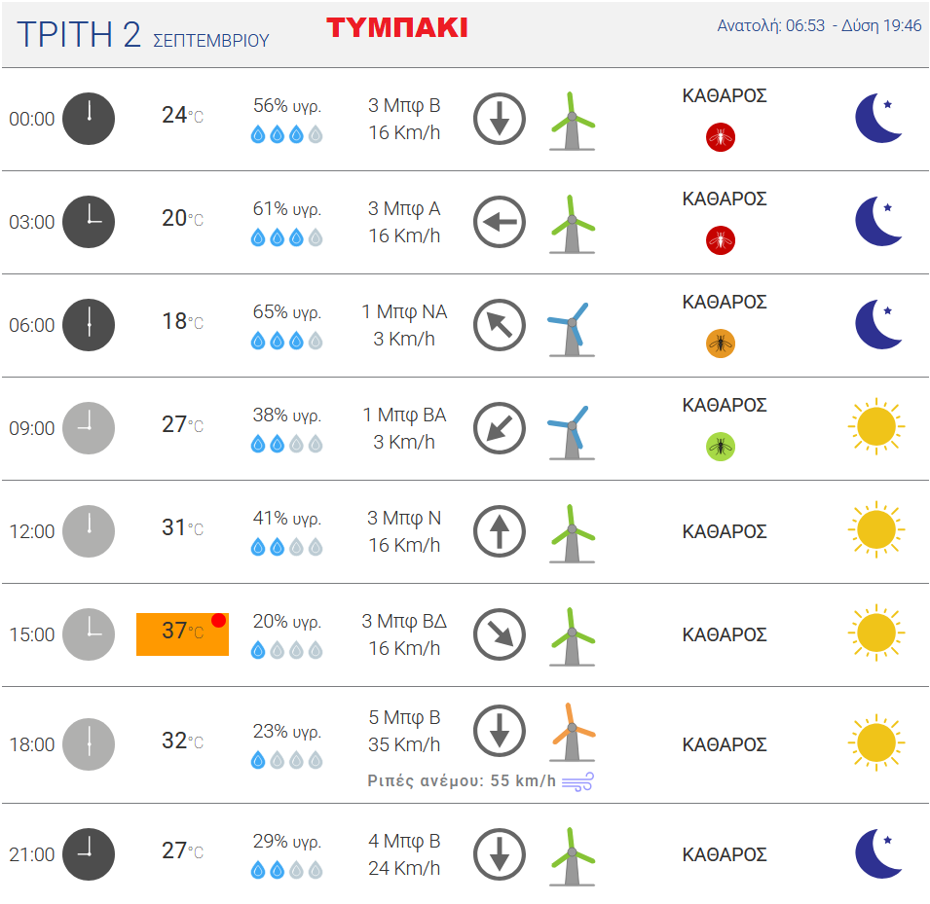Click the gray clock icon at 09:00
This screenshot has height=904, width=930.
89,428
